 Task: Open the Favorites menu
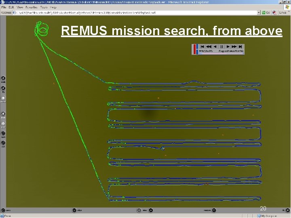(32, 7)
